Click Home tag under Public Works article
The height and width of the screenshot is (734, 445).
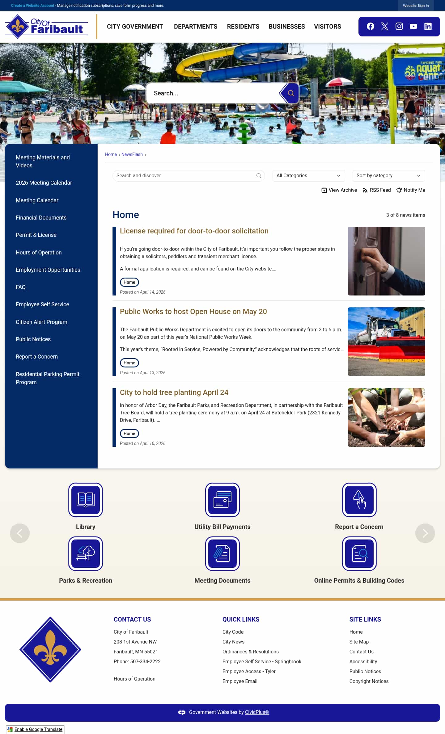129,363
